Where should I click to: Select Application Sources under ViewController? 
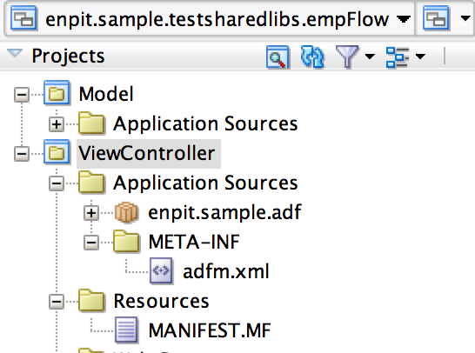(x=205, y=183)
